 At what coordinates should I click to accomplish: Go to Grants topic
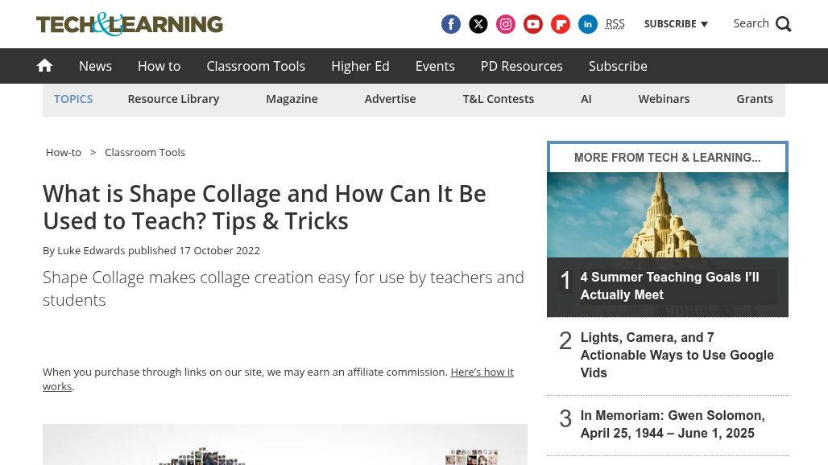click(755, 99)
